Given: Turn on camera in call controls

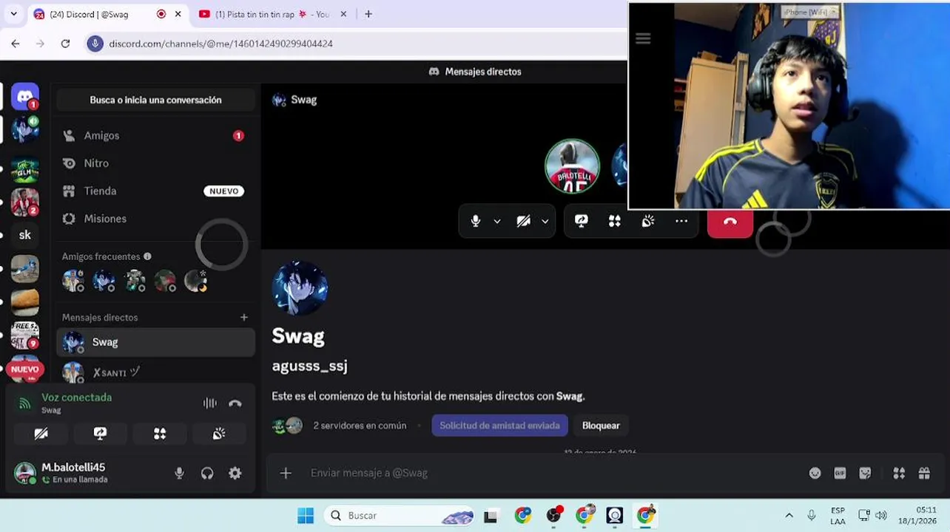Looking at the screenshot, I should 523,221.
